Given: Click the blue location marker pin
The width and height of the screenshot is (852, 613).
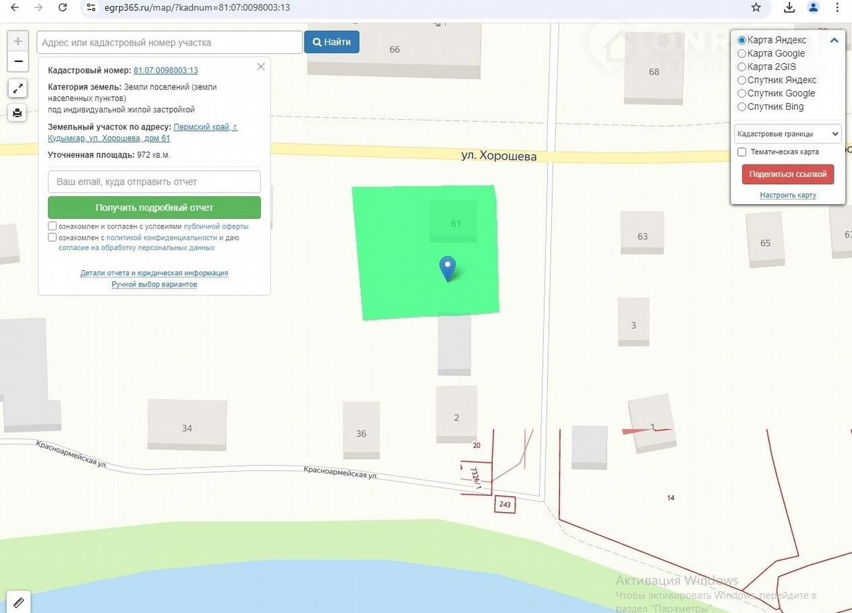Looking at the screenshot, I should 448,268.
